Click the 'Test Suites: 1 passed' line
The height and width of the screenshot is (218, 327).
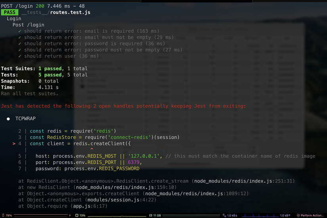click(44, 69)
